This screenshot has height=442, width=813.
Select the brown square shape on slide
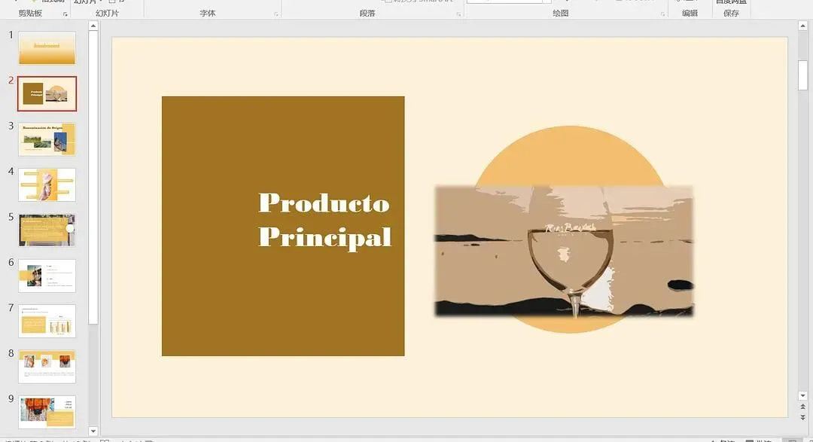pos(283,226)
